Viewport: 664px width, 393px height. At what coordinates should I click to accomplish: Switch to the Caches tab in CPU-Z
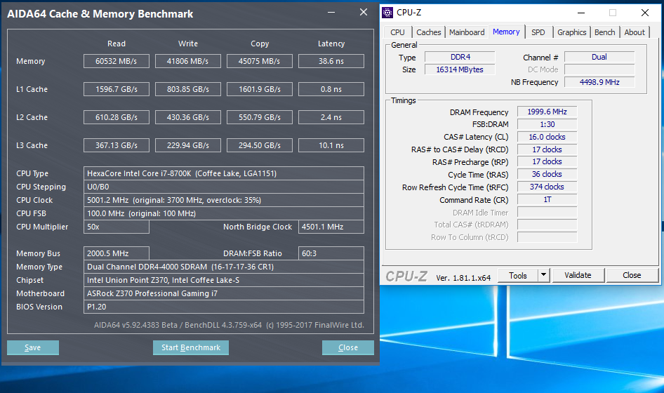(x=429, y=32)
